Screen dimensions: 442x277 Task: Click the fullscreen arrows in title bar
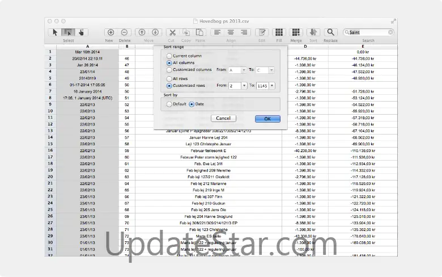coord(393,21)
